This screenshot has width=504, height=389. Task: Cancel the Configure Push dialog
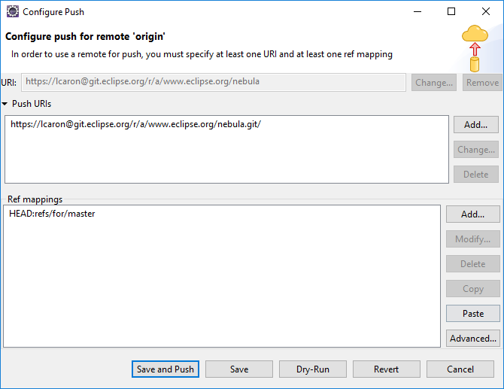[x=460, y=369]
